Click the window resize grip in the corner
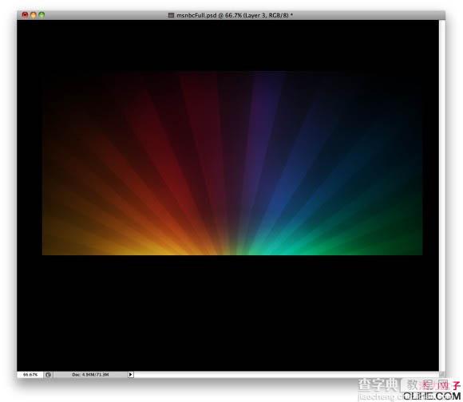This screenshot has width=463, height=402. (441, 374)
